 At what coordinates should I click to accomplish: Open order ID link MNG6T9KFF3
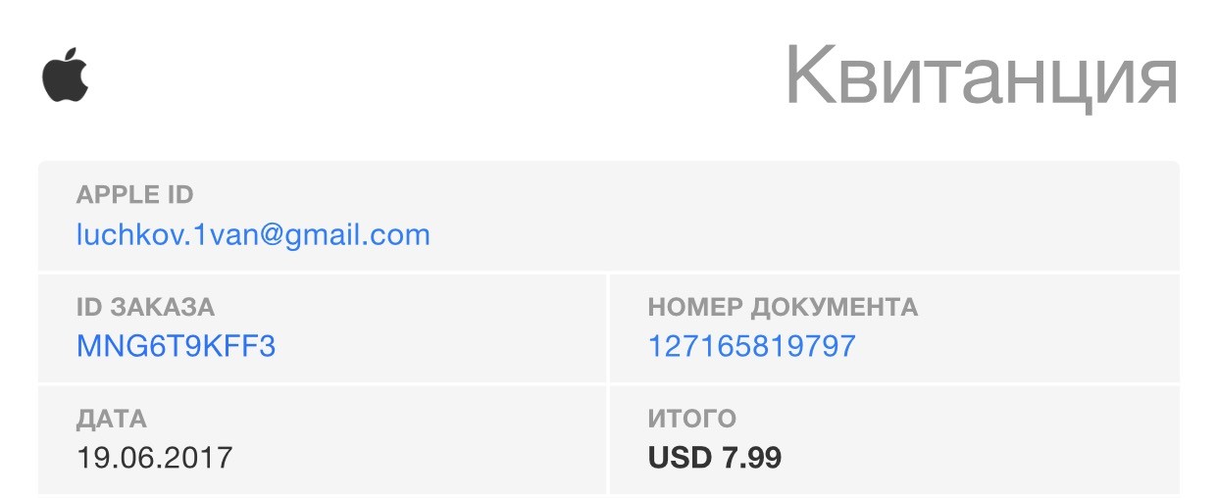pos(177,346)
